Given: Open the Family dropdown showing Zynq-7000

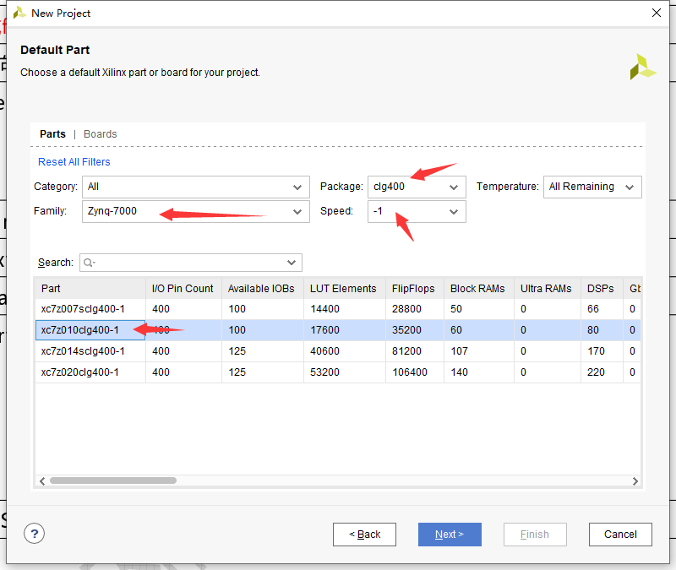Looking at the screenshot, I should click(196, 212).
